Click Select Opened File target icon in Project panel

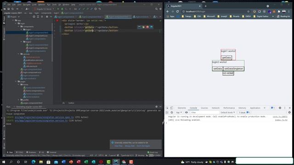click(34, 16)
